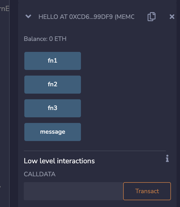Call the fn3 function
The image size is (180, 207).
point(53,108)
